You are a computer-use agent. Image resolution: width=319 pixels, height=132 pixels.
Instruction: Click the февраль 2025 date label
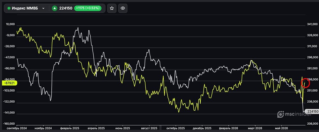(70, 128)
